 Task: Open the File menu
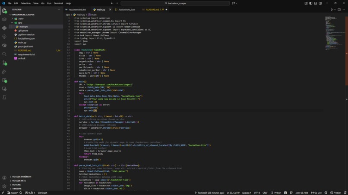(x=9, y=3)
